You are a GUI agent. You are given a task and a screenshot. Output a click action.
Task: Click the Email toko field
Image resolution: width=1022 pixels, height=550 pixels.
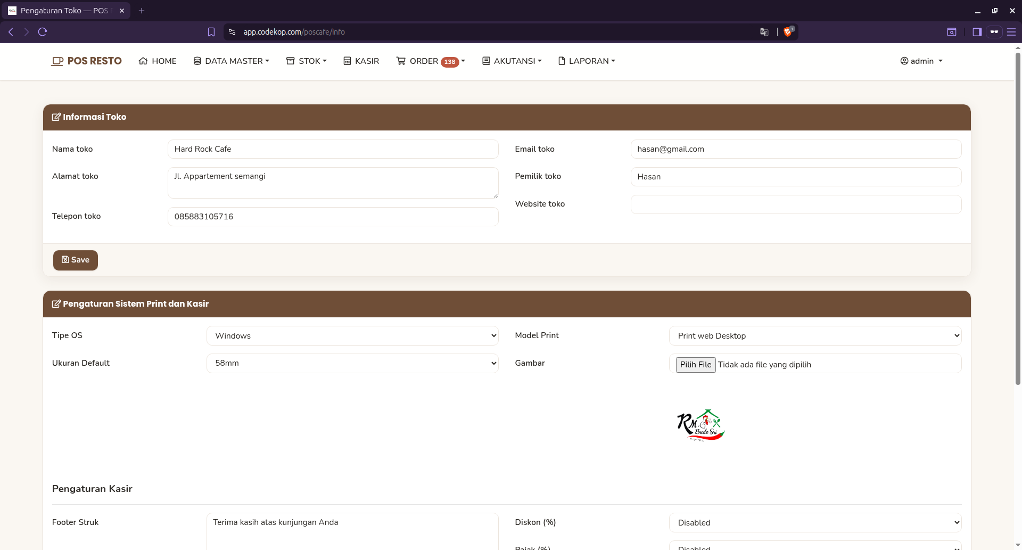(x=796, y=149)
